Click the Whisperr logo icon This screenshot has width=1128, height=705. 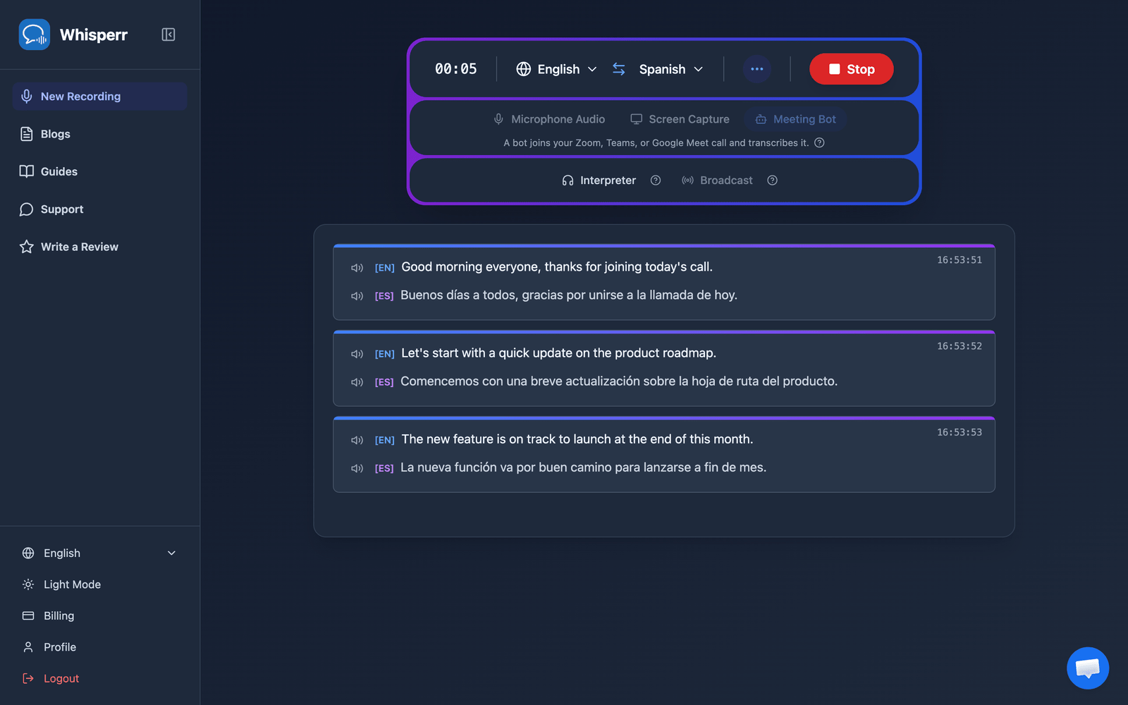pyautogui.click(x=34, y=35)
